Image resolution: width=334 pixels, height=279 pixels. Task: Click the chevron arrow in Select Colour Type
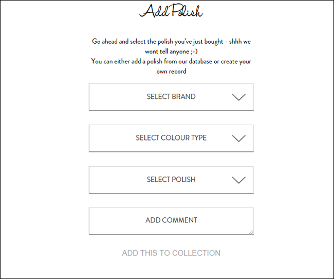coord(238,138)
